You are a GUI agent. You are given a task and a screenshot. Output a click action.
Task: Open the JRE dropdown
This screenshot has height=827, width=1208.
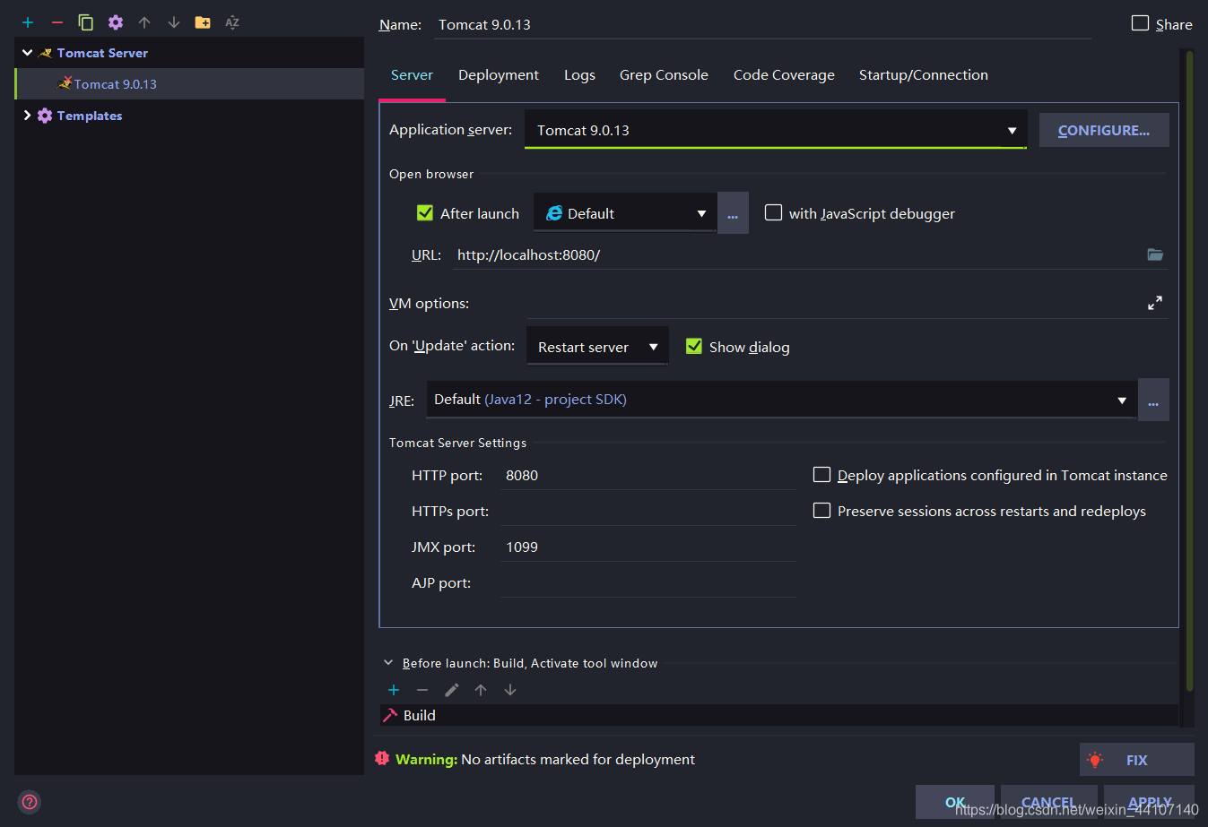(x=781, y=400)
